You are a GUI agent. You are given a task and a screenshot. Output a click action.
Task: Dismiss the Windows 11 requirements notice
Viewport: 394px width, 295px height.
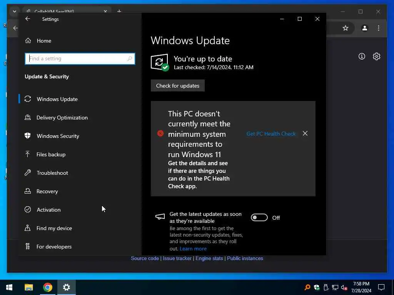tap(305, 133)
